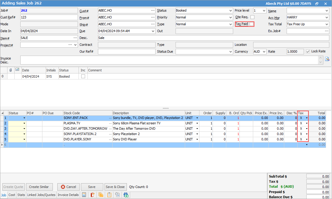Click the red document icon tab
The height and width of the screenshot is (199, 332).
click(x=93, y=195)
